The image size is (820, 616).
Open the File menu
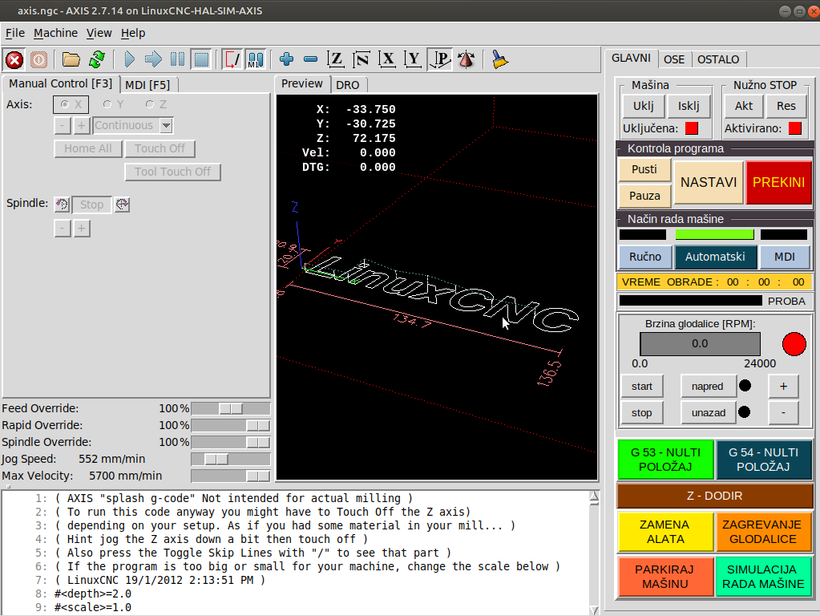click(15, 33)
